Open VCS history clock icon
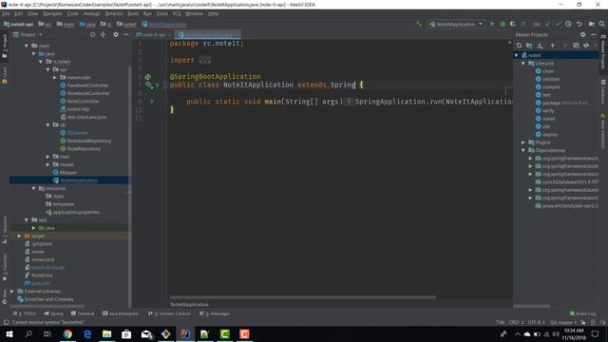The image size is (608, 342). pyautogui.click(x=568, y=24)
